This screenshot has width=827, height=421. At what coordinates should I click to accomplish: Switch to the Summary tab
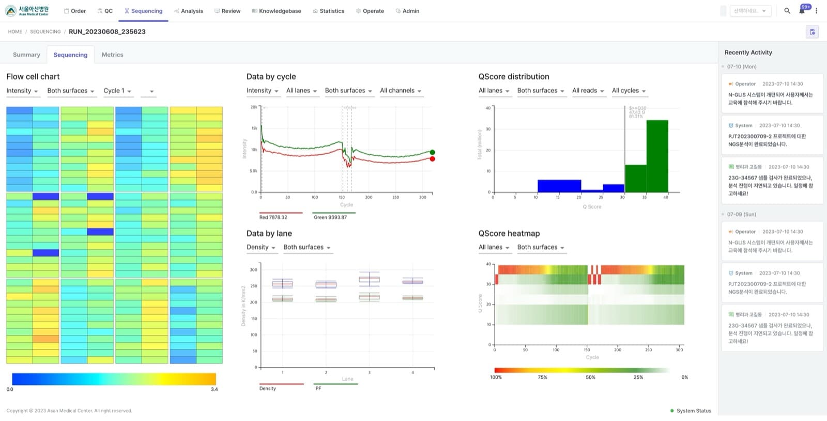(x=26, y=55)
